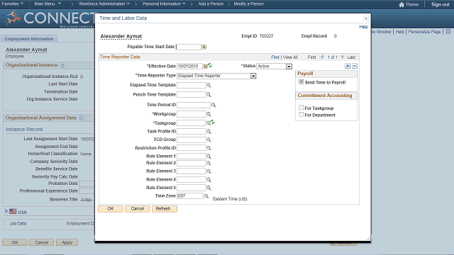The height and width of the screenshot is (255, 454).
Task: Add a new Time Reporter Data row
Action: coord(348,66)
